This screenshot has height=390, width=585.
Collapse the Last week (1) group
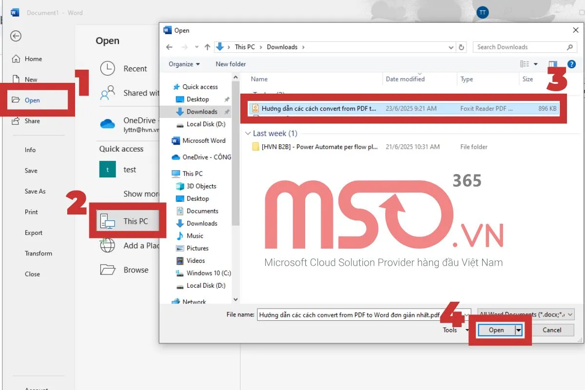pos(249,134)
